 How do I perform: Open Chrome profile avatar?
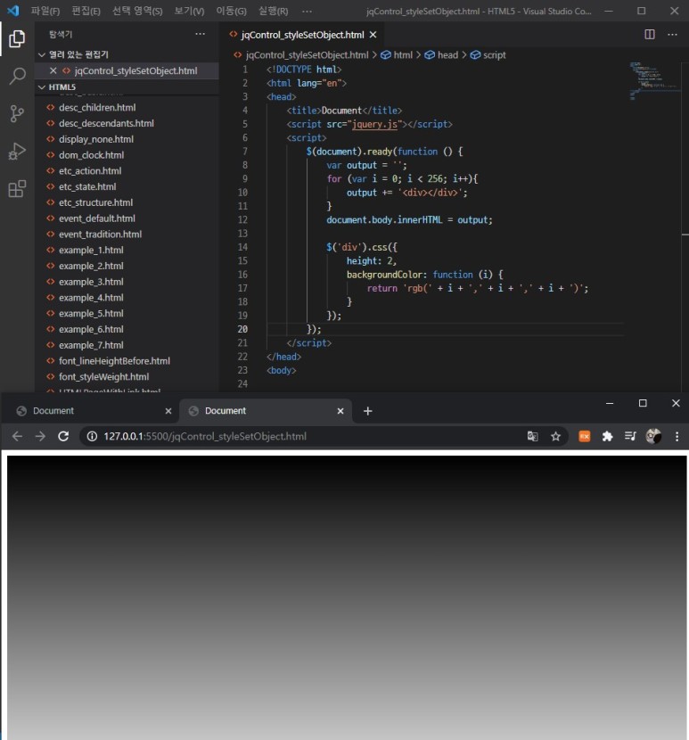(x=653, y=436)
